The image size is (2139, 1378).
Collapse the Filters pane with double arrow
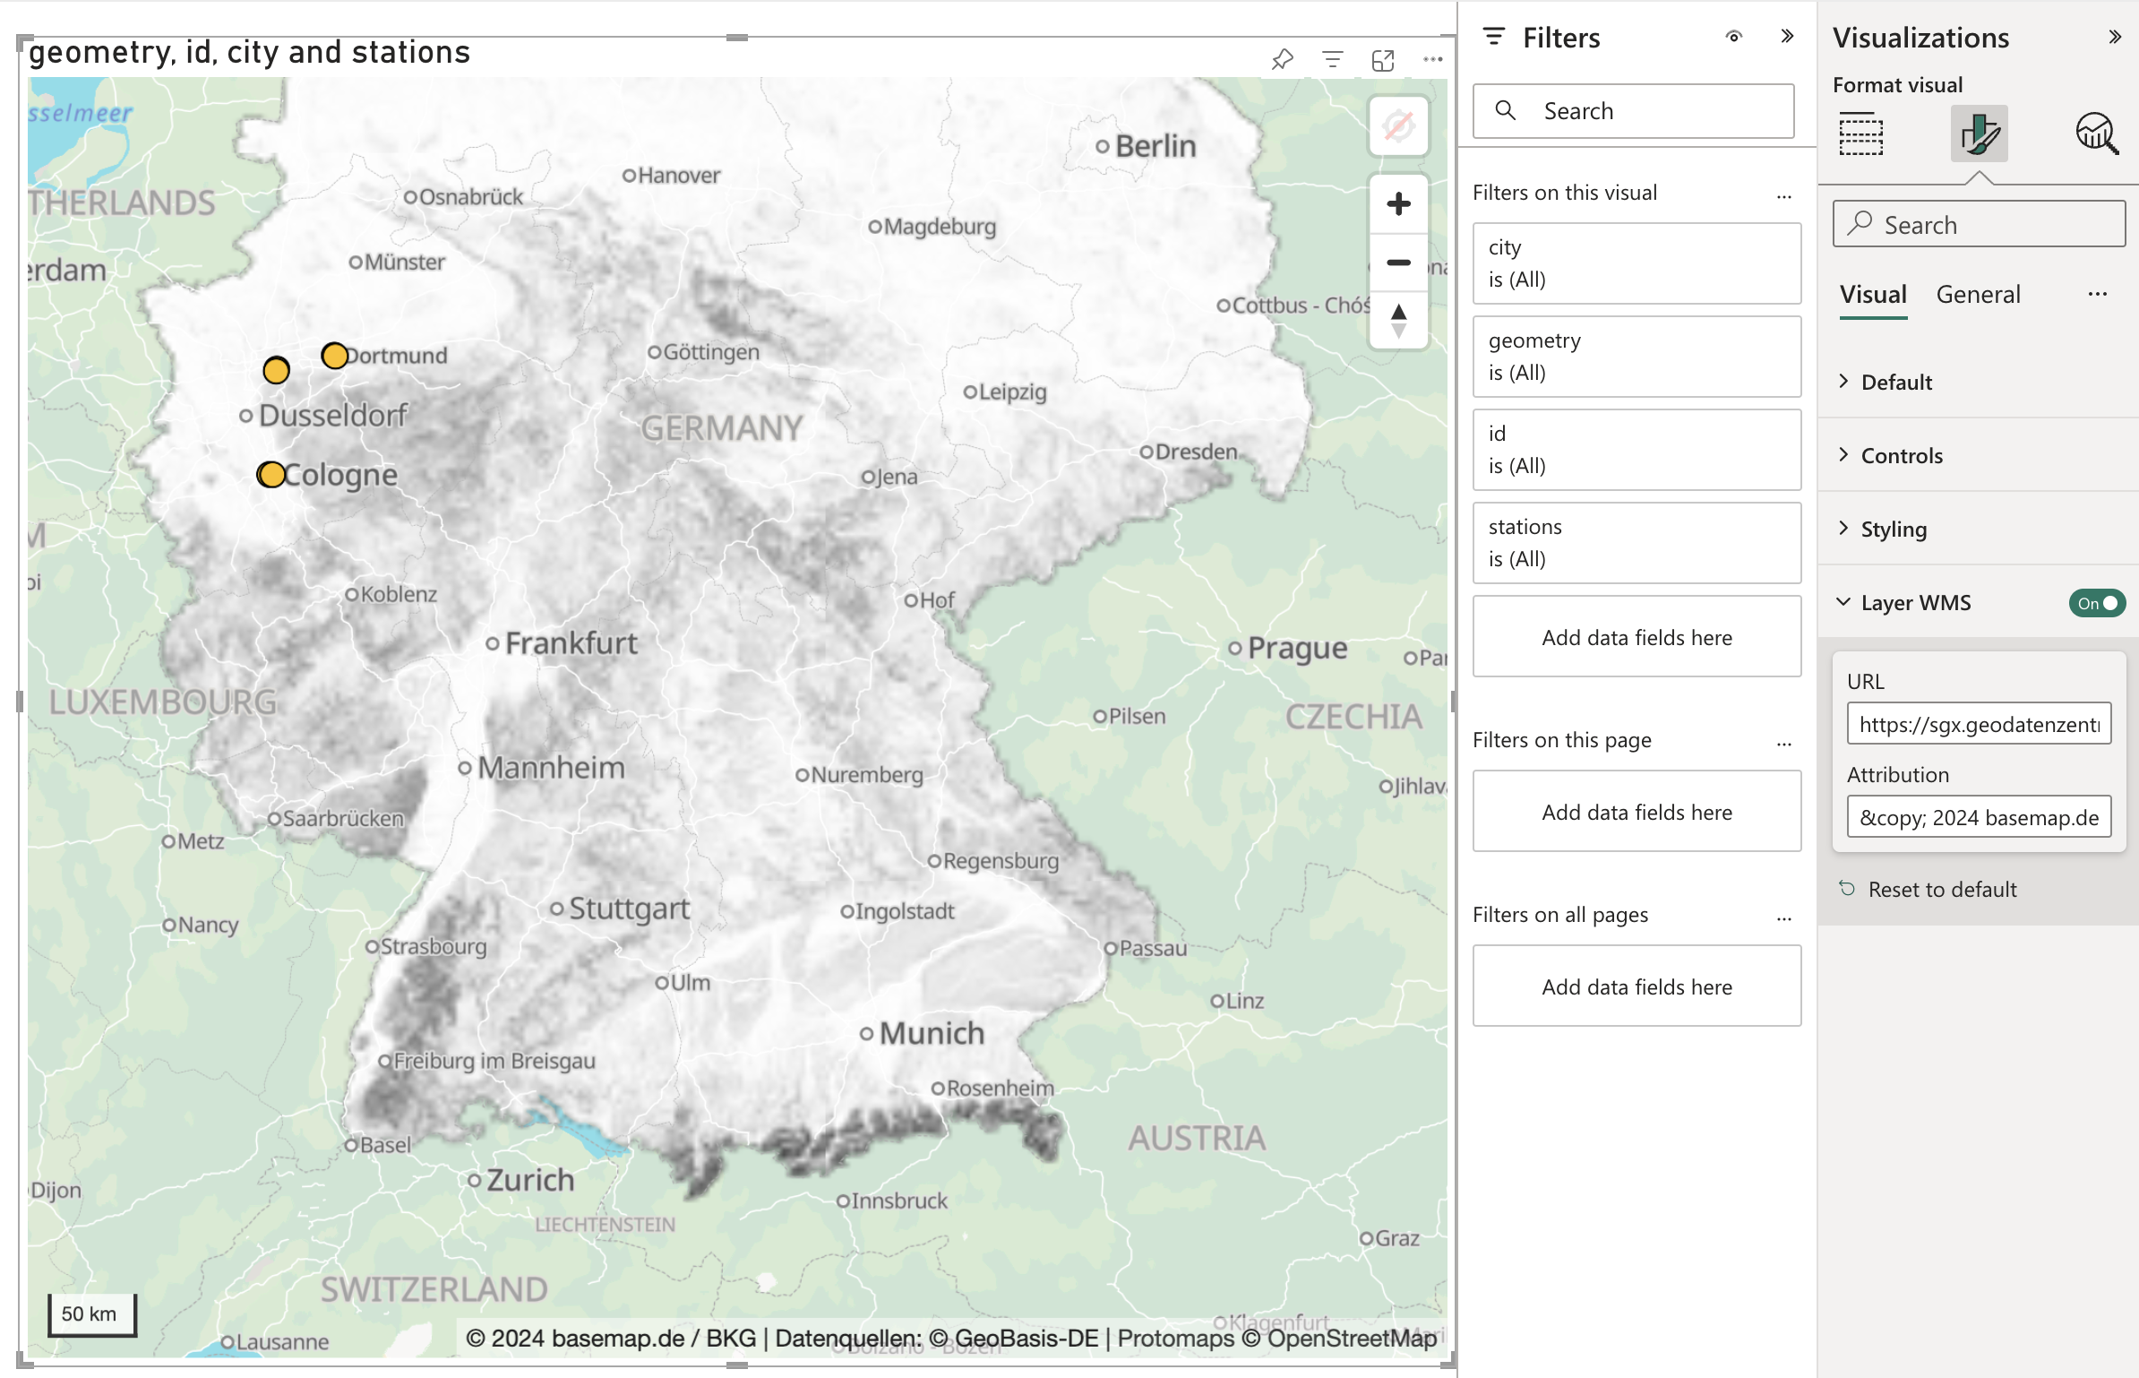(1788, 36)
